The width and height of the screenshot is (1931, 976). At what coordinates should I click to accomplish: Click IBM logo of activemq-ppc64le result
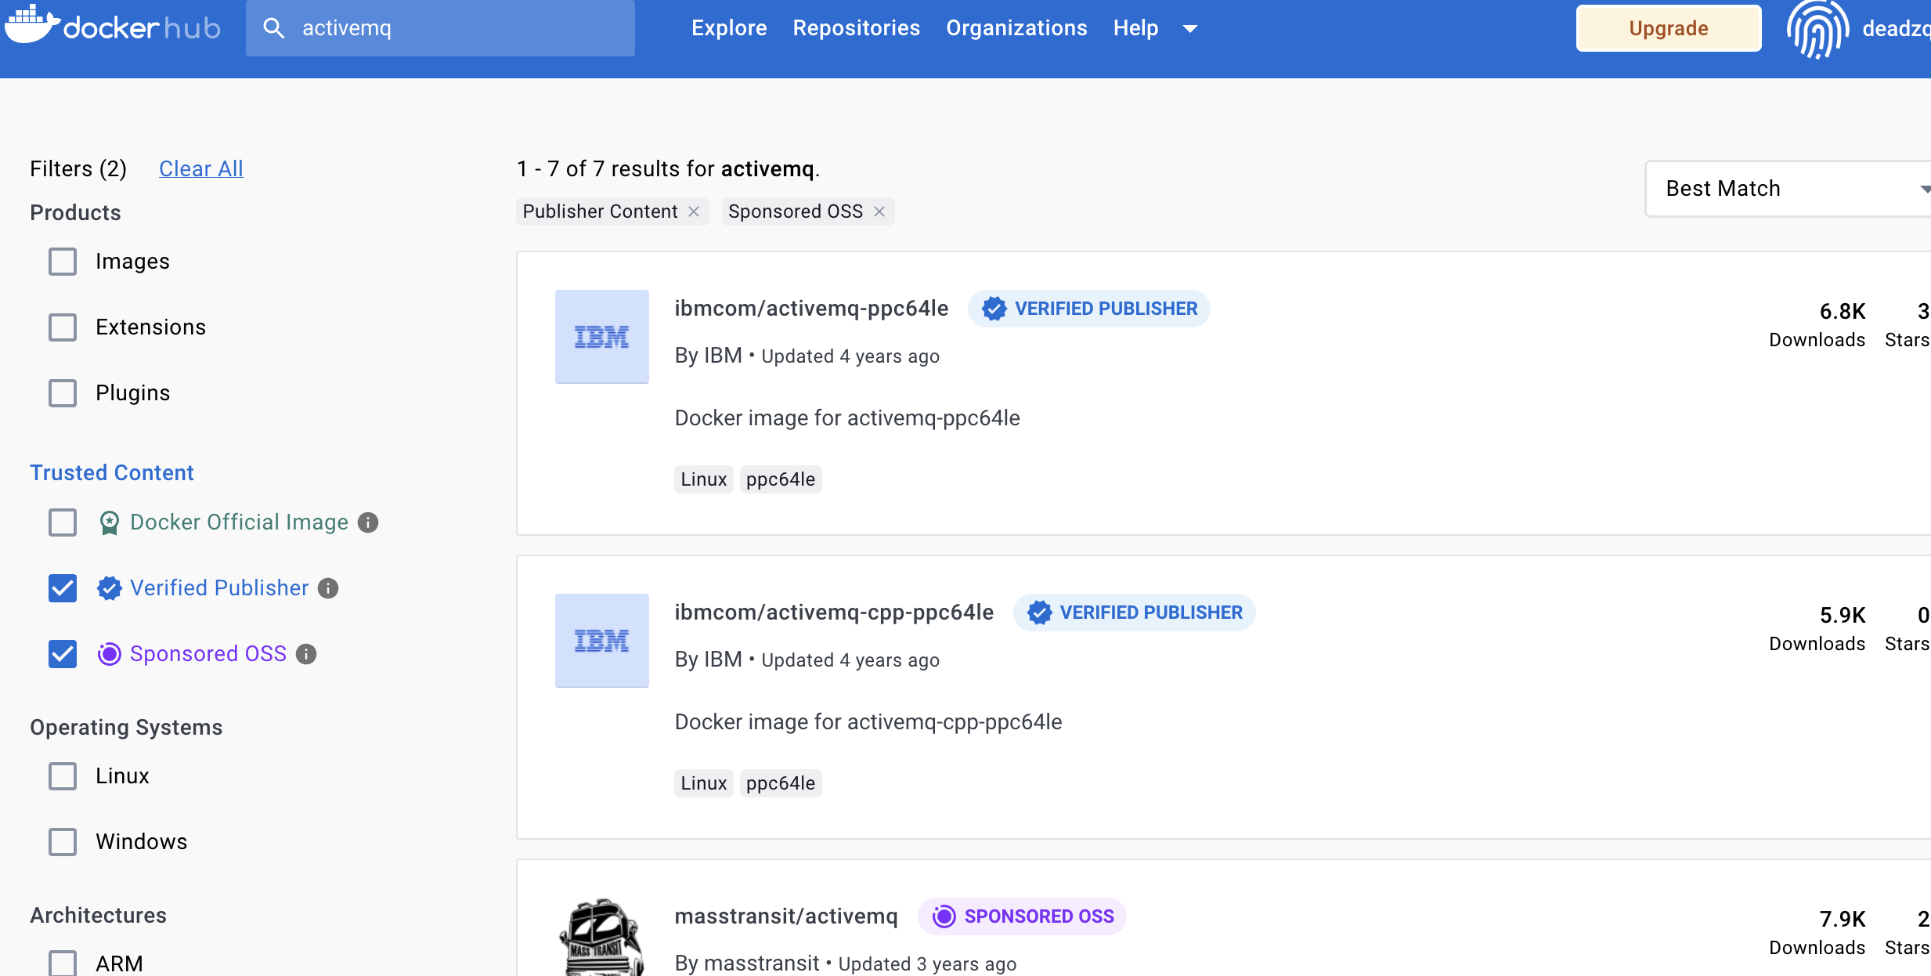pos(601,337)
